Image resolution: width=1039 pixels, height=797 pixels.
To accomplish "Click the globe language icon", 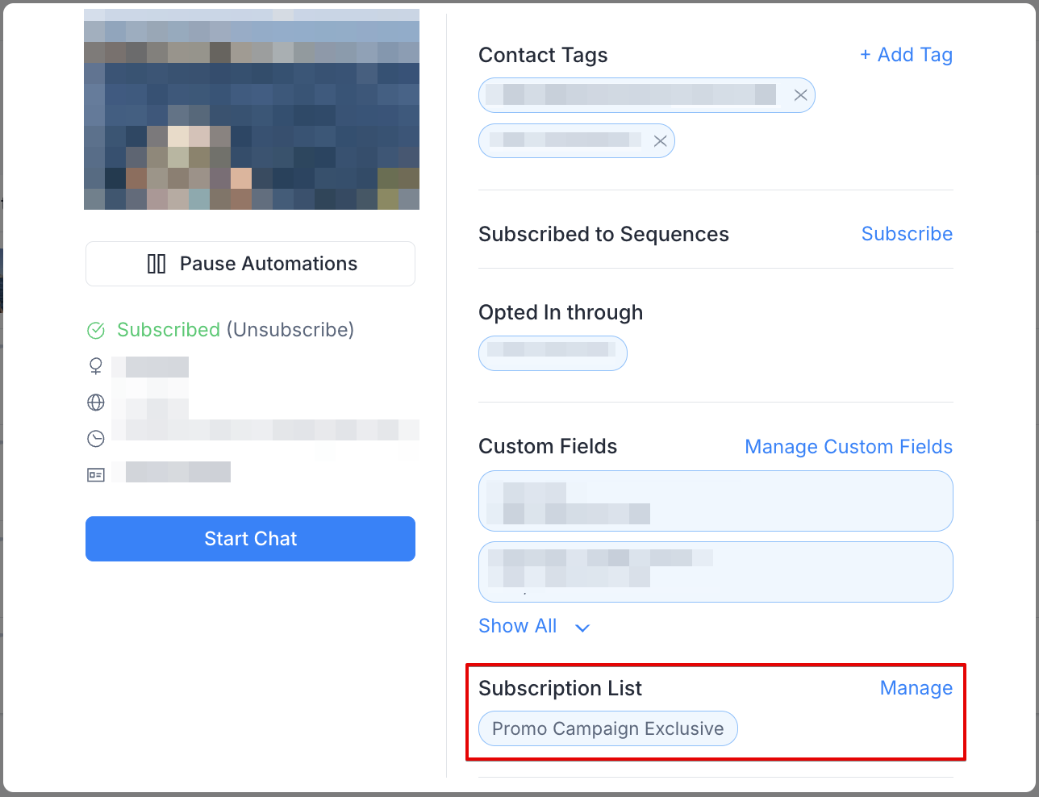I will [96, 402].
